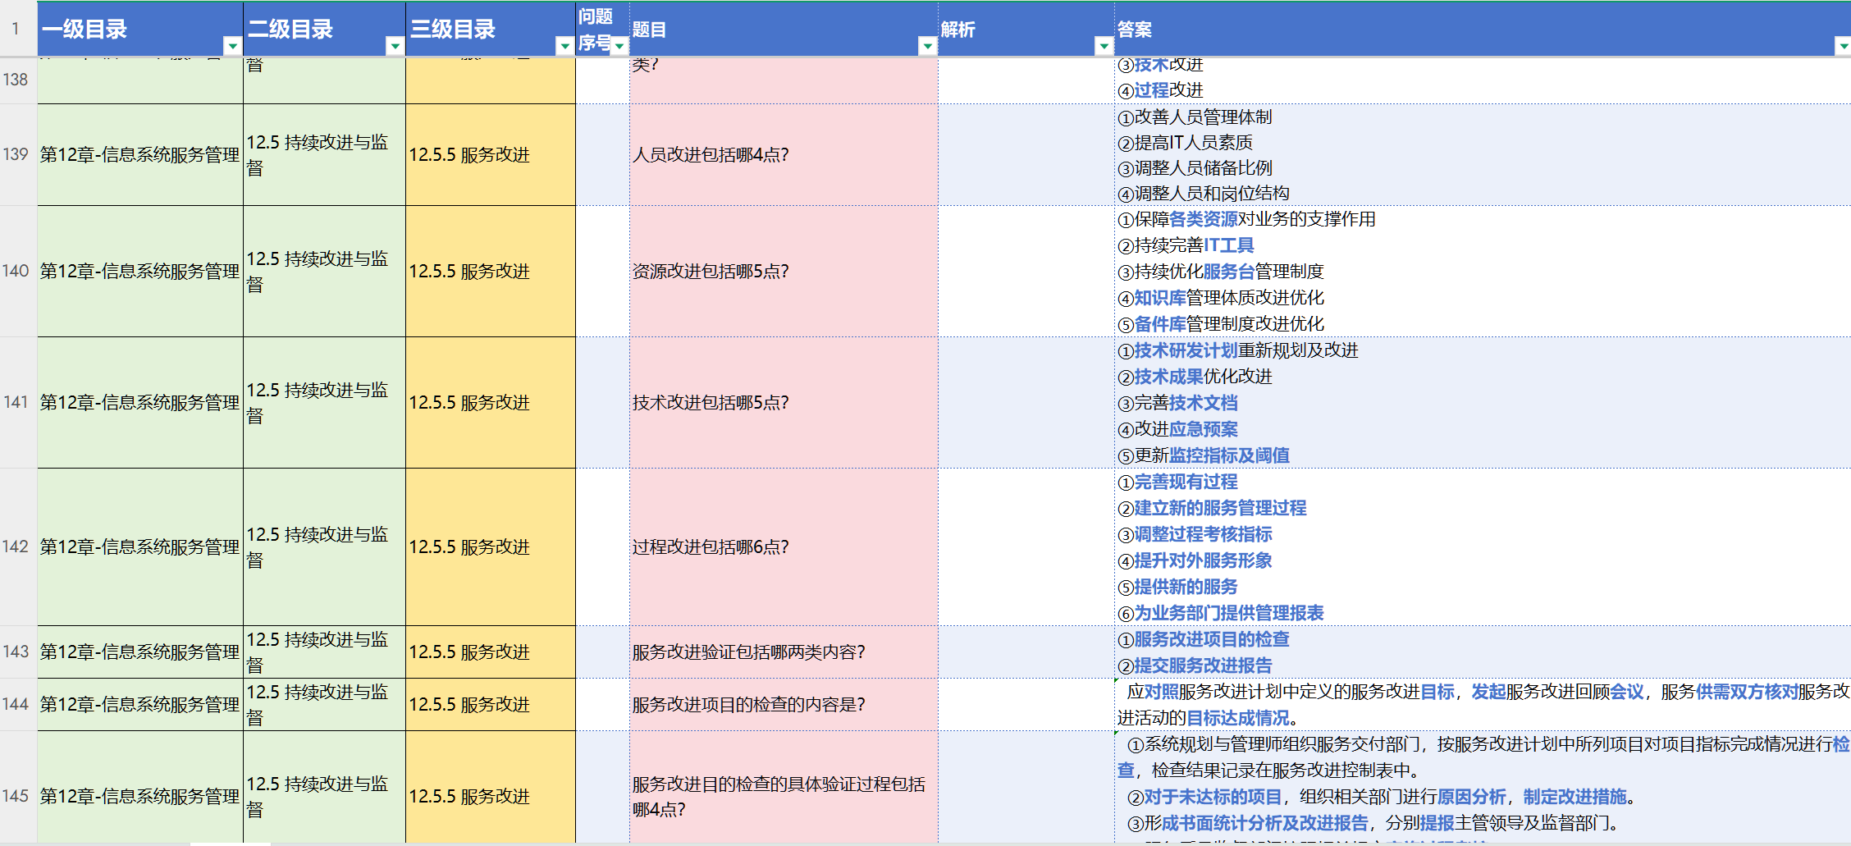
Task: Expand the filter options on the 题目 column
Action: [x=927, y=47]
